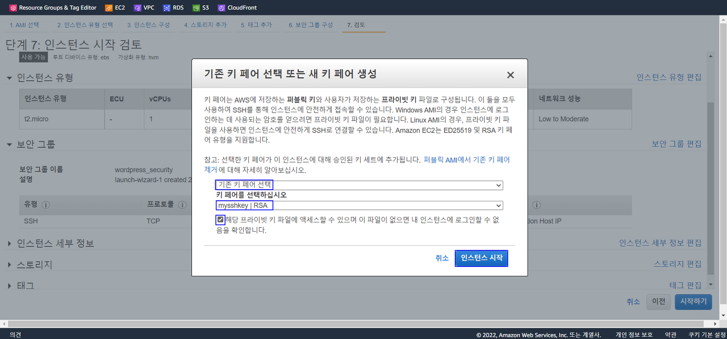
Task: Open the CloudFront service icon
Action: coord(222,8)
